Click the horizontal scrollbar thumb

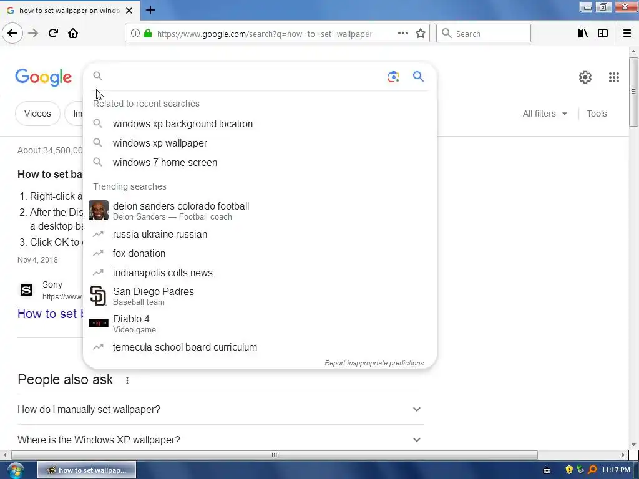pos(275,455)
